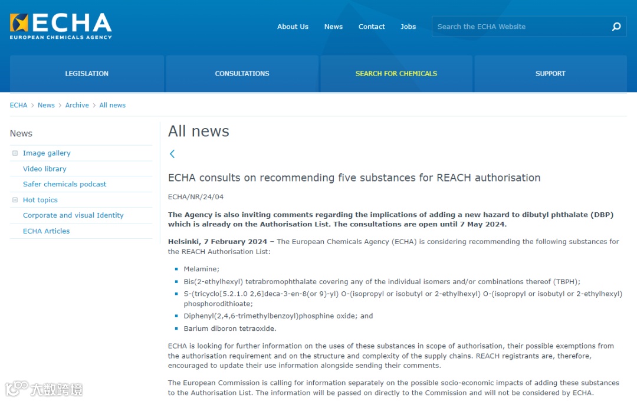Open the CONSULTATIONS menu tab
637x401 pixels.
[242, 74]
